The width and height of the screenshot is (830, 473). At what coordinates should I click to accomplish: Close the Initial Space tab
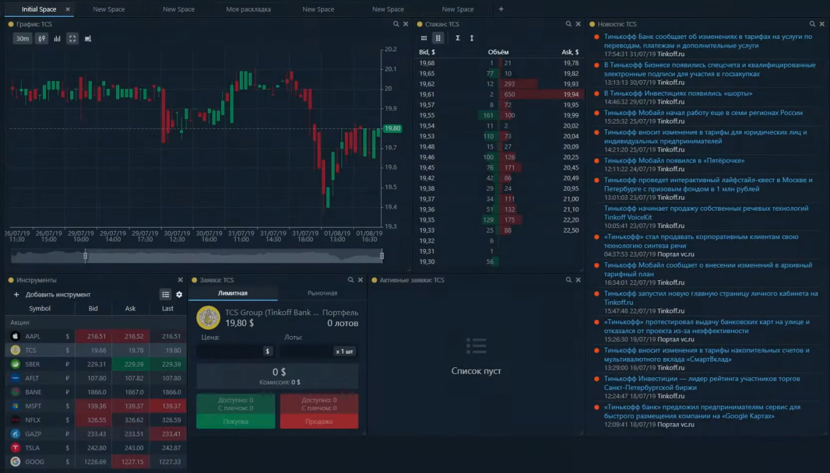coord(68,9)
